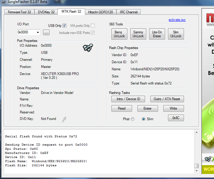Switch to the FirmwareTool 32 tab
The image size is (214, 179).
[x=19, y=12]
